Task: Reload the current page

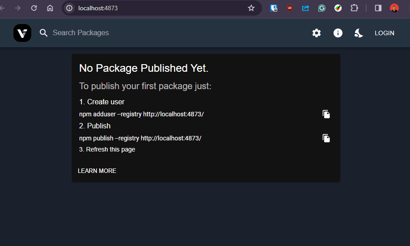Action: (x=34, y=8)
